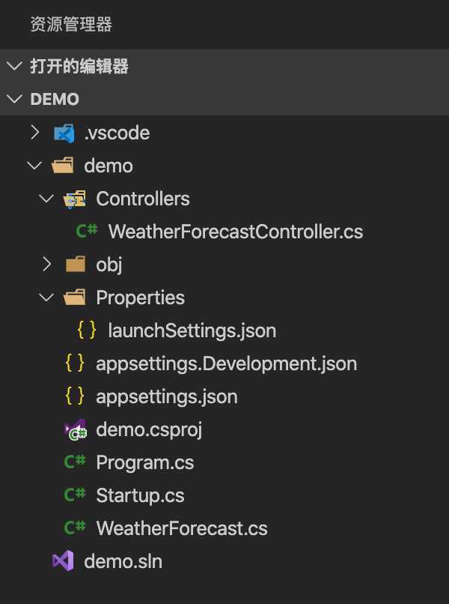
Task: Click the demo.csproj file icon
Action: point(76,429)
